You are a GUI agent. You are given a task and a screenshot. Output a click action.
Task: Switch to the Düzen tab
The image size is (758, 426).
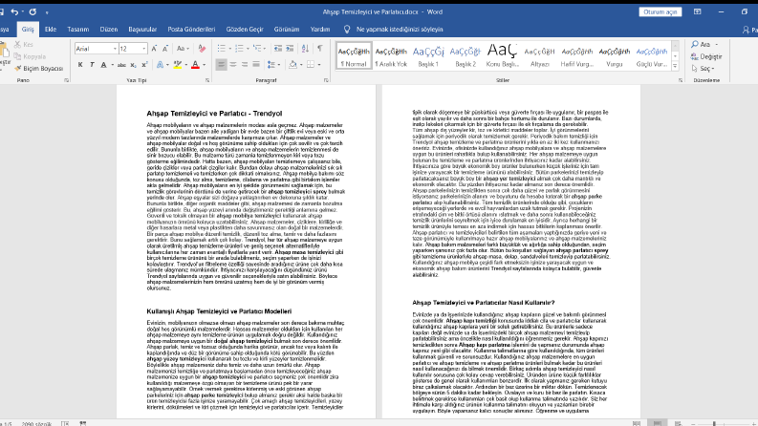click(x=109, y=29)
